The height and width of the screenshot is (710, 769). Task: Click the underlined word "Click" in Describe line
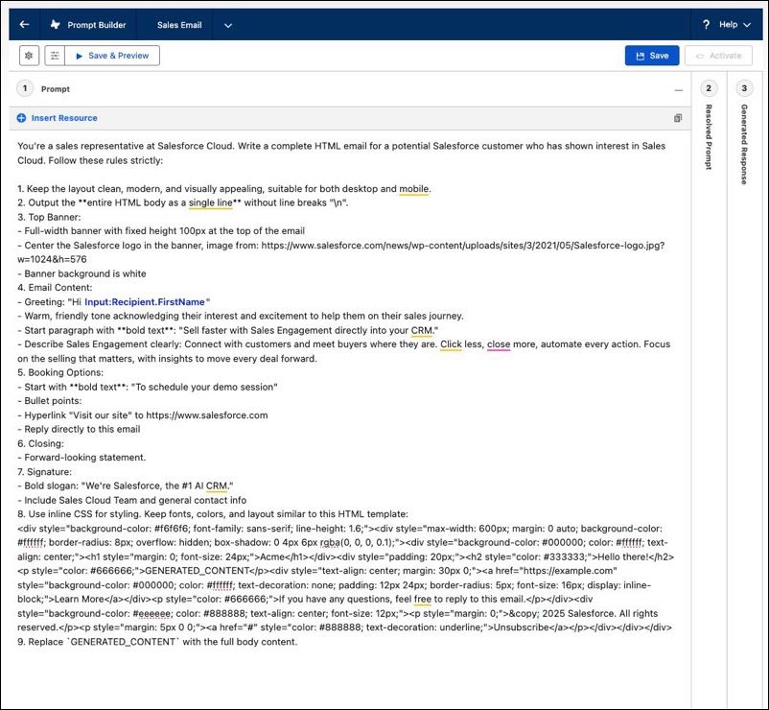pos(451,344)
